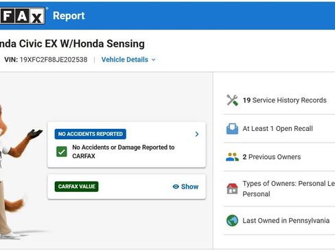
Task: Click the VIN: label
Action: pos(11,60)
